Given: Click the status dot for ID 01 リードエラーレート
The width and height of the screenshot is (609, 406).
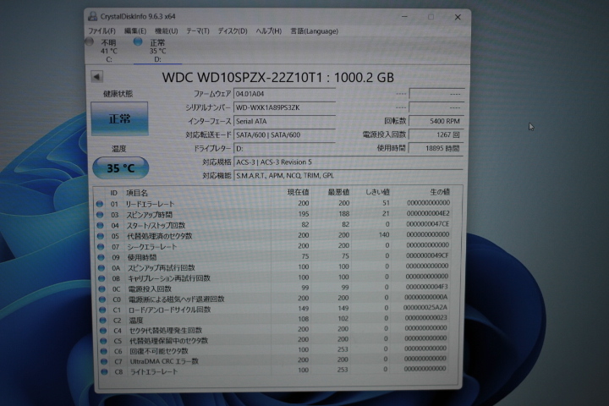Looking at the screenshot, I should coord(100,204).
